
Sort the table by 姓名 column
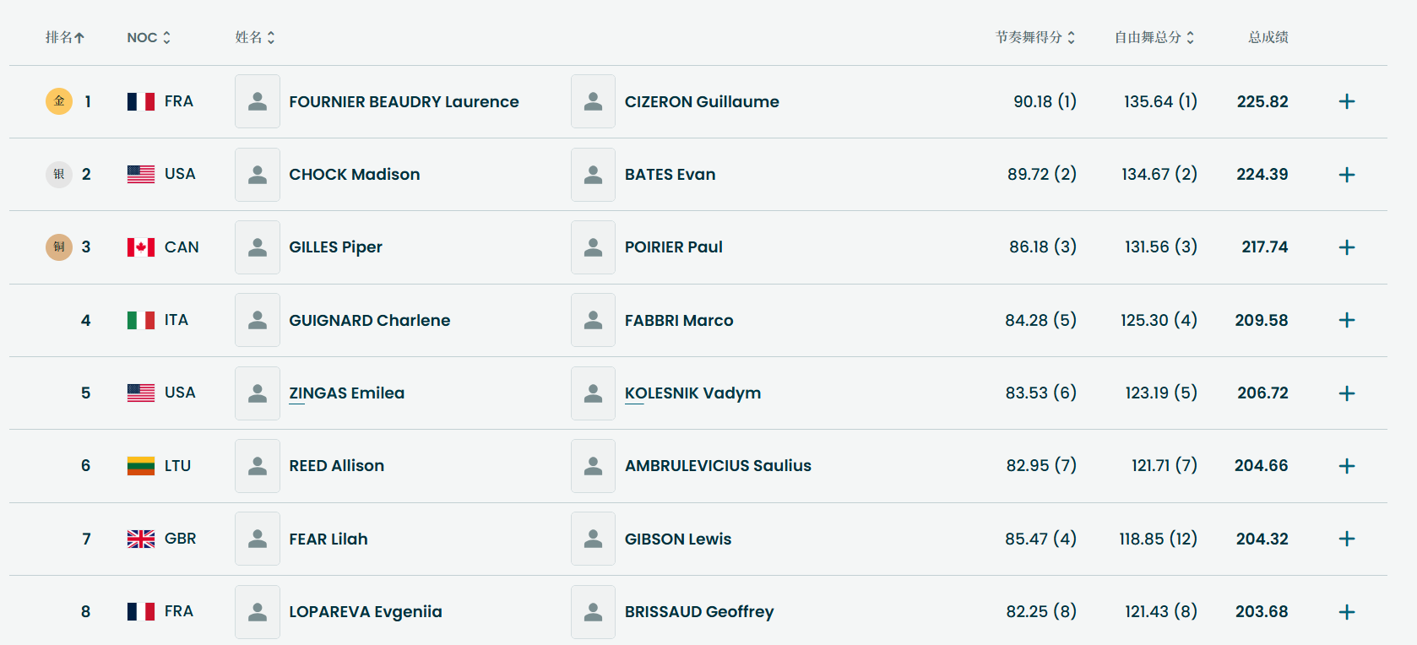[x=255, y=37]
